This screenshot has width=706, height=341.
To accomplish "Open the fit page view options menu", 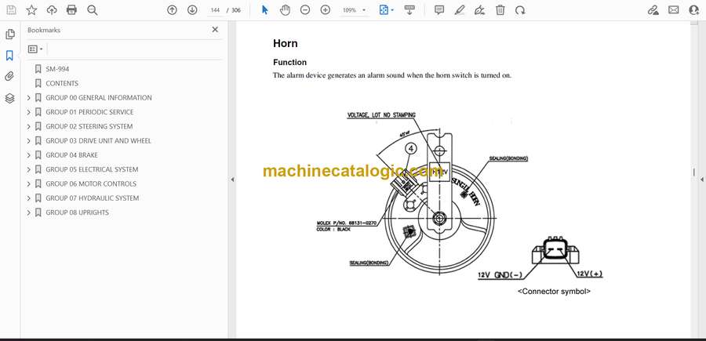I will click(387, 10).
